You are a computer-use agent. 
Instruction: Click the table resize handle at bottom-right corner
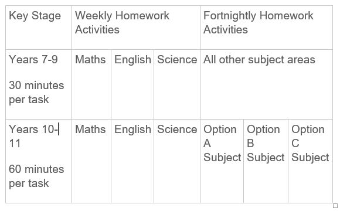[335, 205]
